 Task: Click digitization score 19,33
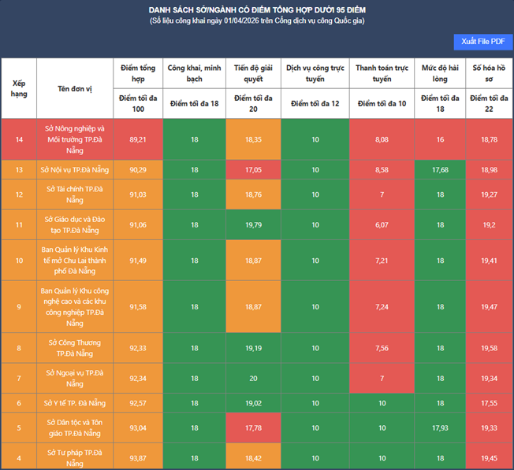pyautogui.click(x=489, y=427)
